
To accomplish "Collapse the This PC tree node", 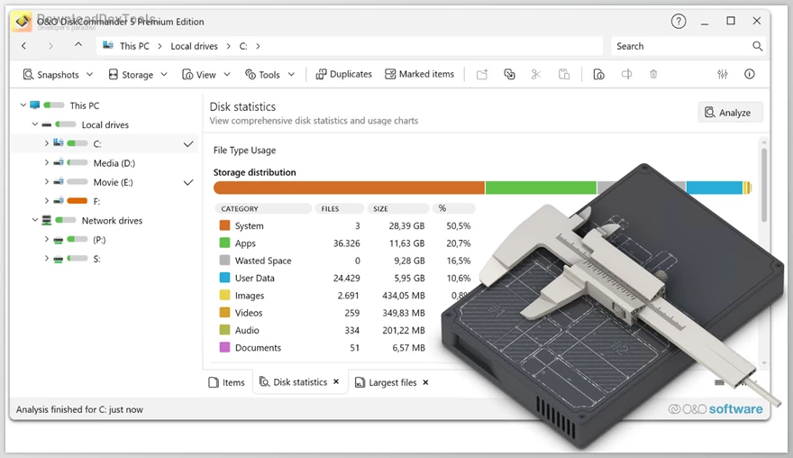I will click(x=23, y=105).
